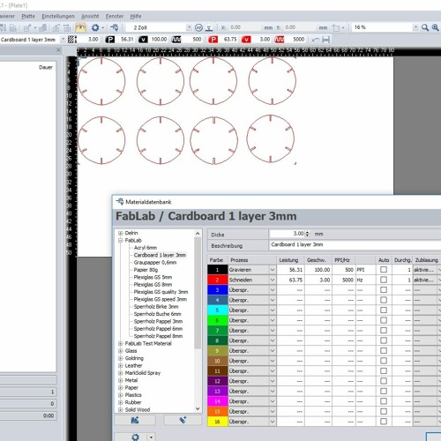Screen dimensions: 441x441
Task: Open the Hilfe menu
Action: (x=136, y=16)
